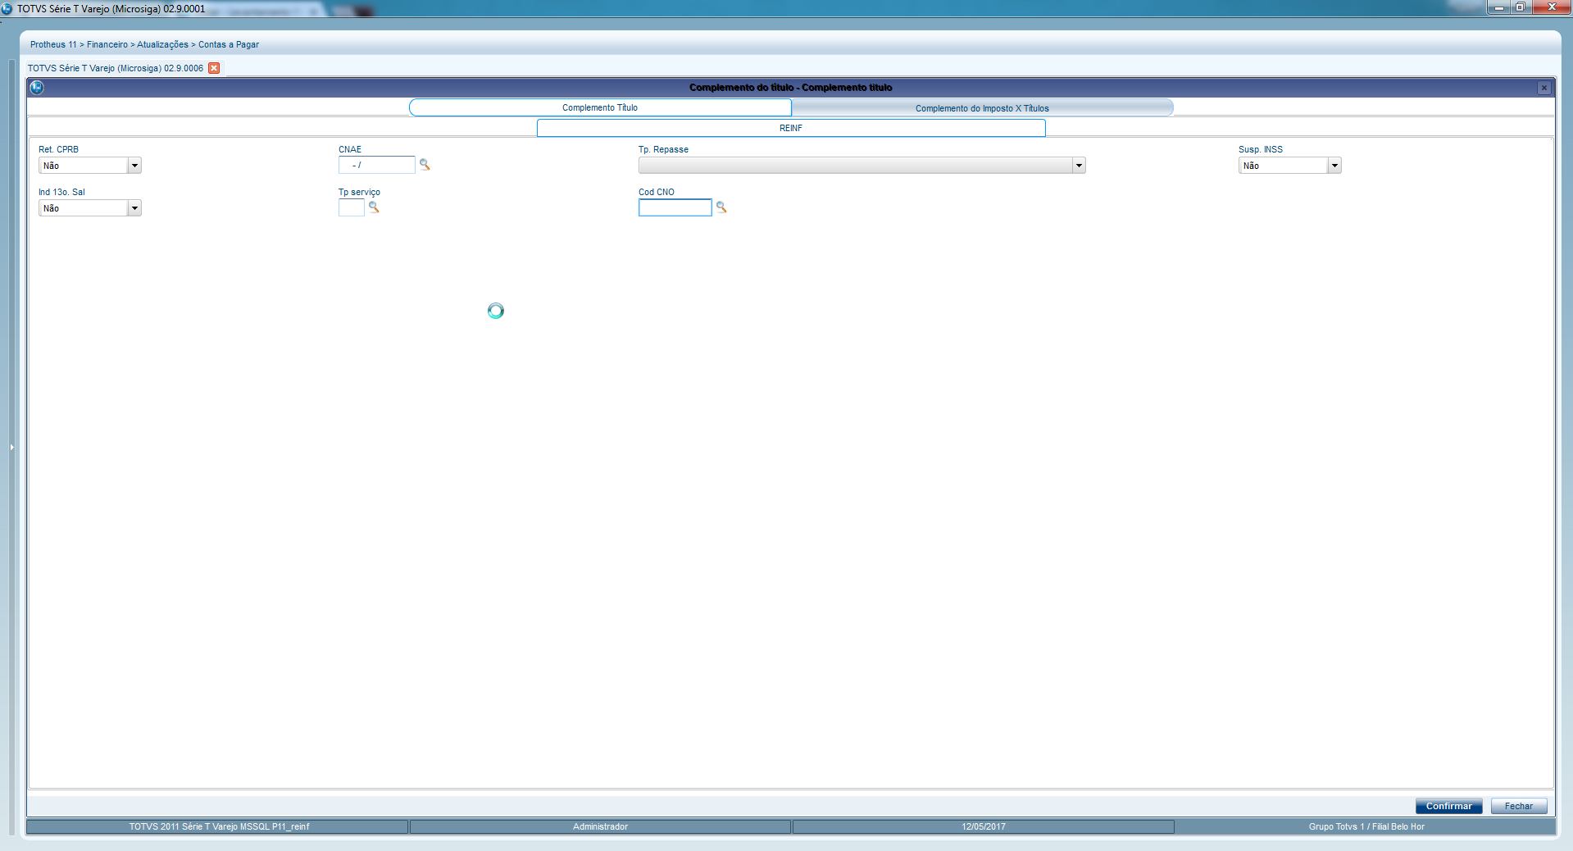Click the TOTVS Série T Varejo 02.9.0006 tab

point(116,68)
